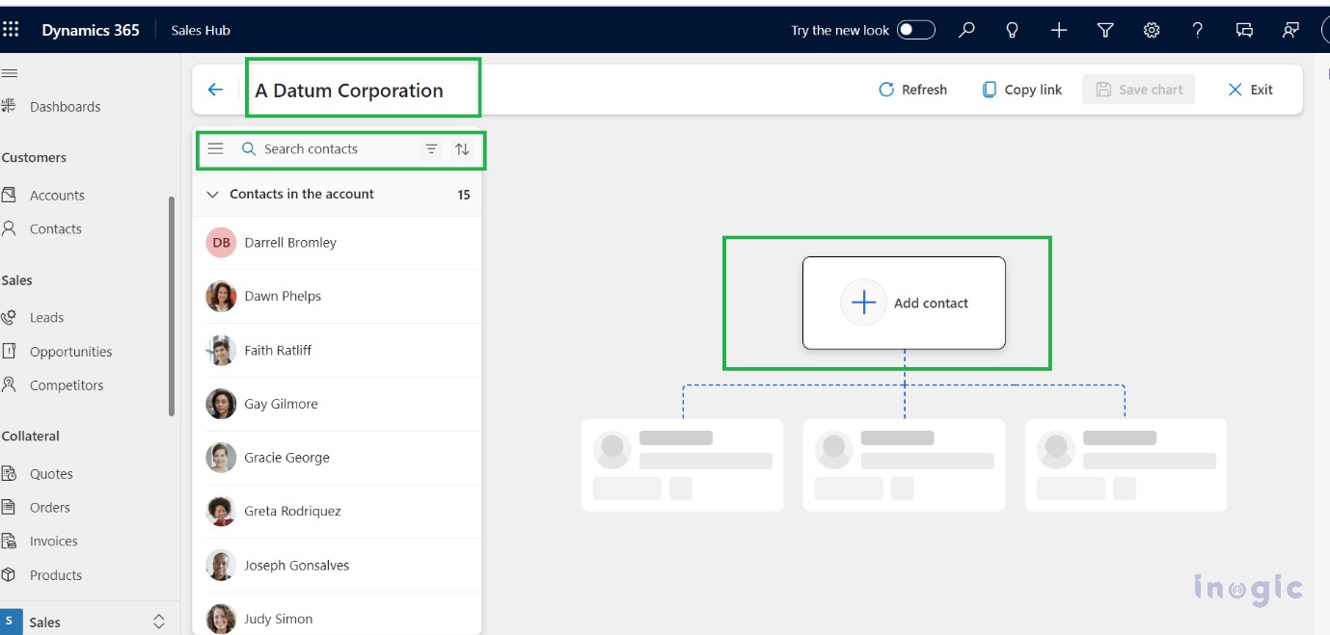The width and height of the screenshot is (1330, 635).
Task: Exit the org chart view
Action: click(x=1250, y=90)
